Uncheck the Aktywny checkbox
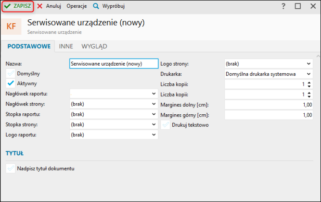 coord(11,83)
